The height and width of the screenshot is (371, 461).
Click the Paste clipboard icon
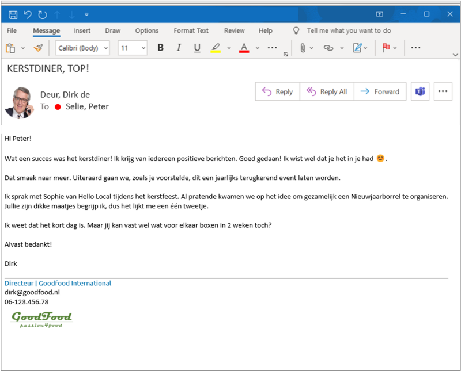tap(10, 48)
